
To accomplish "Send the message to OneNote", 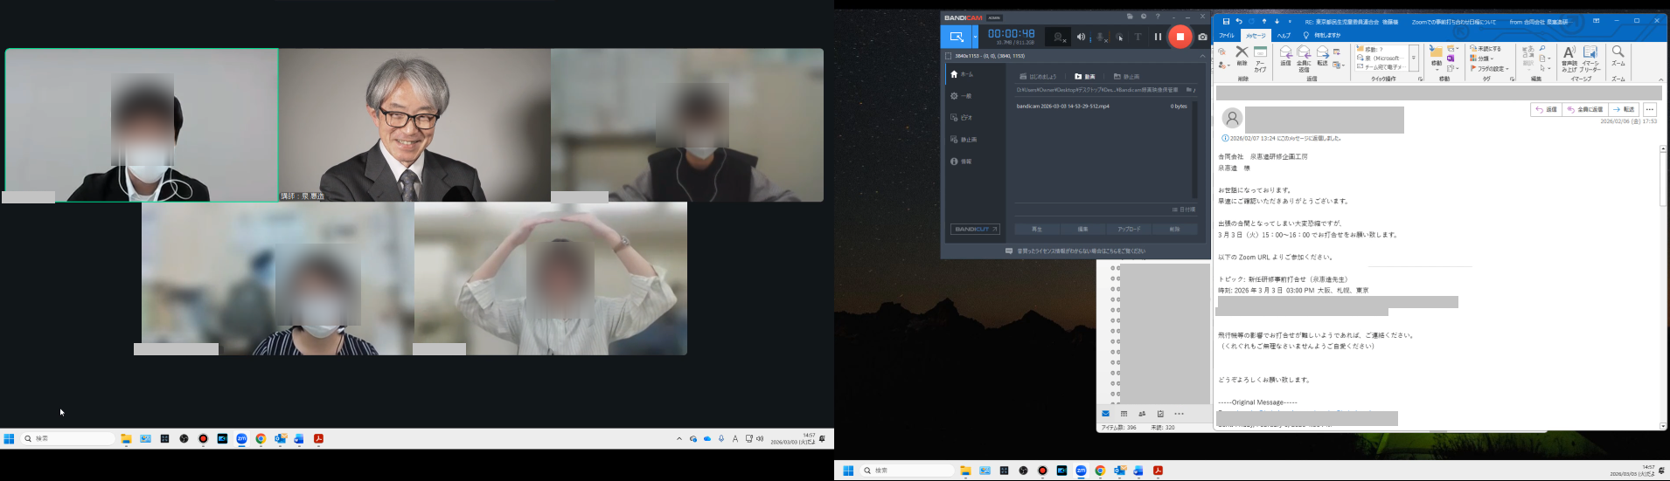I will (1451, 58).
